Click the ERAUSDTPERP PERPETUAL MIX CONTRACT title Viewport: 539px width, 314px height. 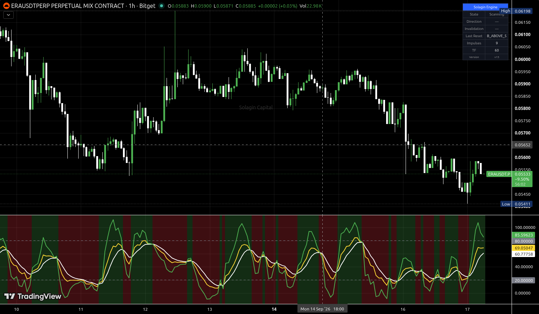click(68, 6)
